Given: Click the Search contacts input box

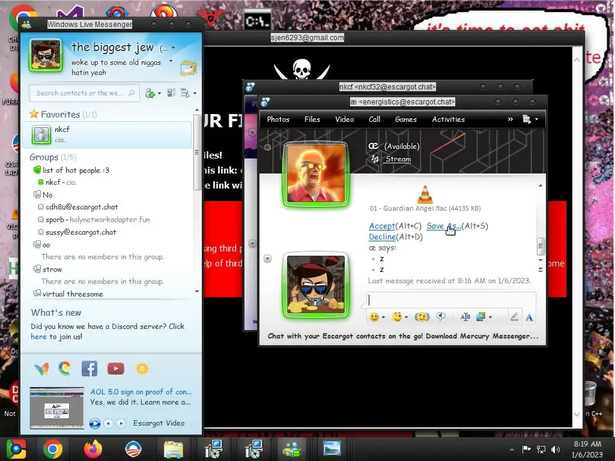Looking at the screenshot, I should point(80,93).
